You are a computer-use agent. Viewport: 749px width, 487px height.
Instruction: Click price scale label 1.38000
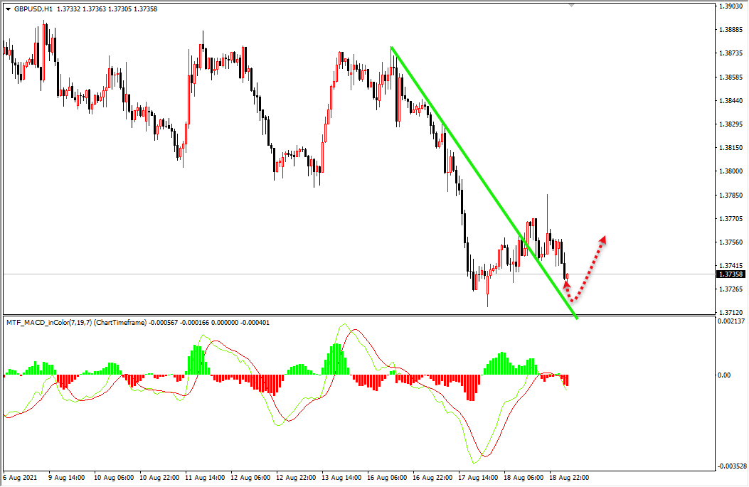coord(731,171)
